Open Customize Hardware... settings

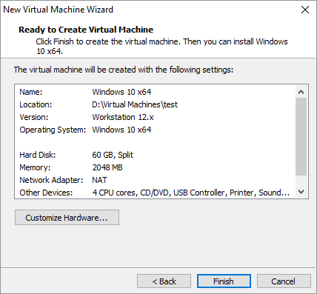67,218
